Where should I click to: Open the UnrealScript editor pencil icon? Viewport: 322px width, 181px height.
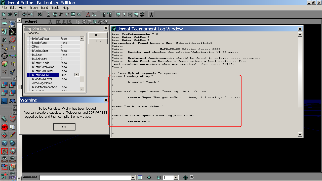94,14
